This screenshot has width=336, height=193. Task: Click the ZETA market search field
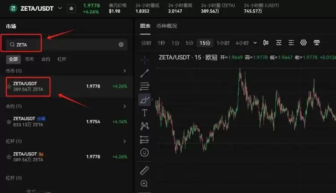[63, 45]
